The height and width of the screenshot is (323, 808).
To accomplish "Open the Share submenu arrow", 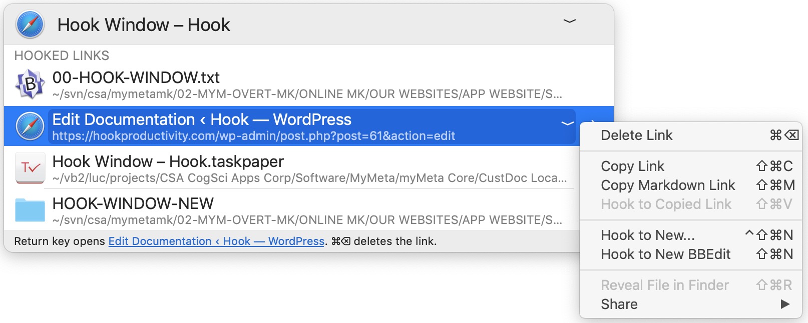I will coord(784,304).
